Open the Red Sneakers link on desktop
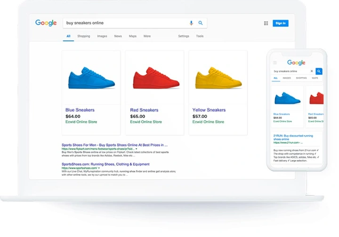The height and width of the screenshot is (237, 339). point(144,110)
